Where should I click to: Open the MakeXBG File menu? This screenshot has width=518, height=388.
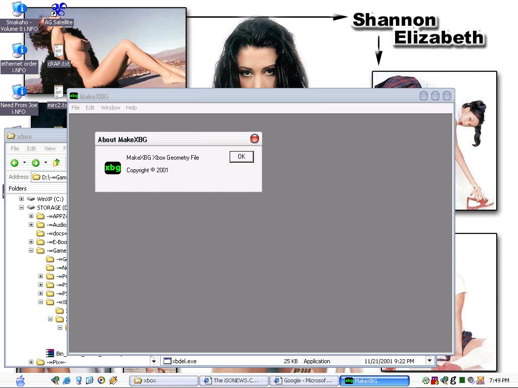click(75, 108)
